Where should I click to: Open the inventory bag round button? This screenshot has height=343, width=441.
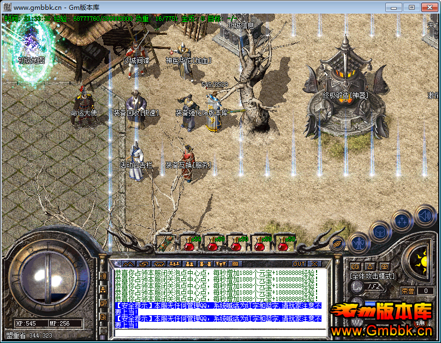pyautogui.click(x=380, y=231)
